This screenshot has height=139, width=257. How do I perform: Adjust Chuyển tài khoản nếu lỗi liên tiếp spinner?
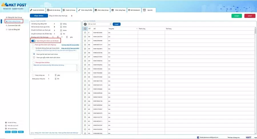(61, 34)
